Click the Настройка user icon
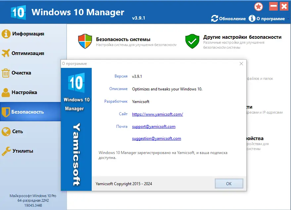Screen dimensions: 291x210 click(6, 92)
